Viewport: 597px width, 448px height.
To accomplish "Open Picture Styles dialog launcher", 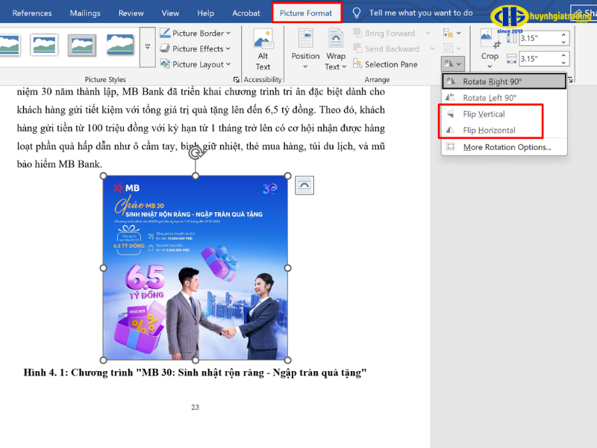I will coord(236,80).
